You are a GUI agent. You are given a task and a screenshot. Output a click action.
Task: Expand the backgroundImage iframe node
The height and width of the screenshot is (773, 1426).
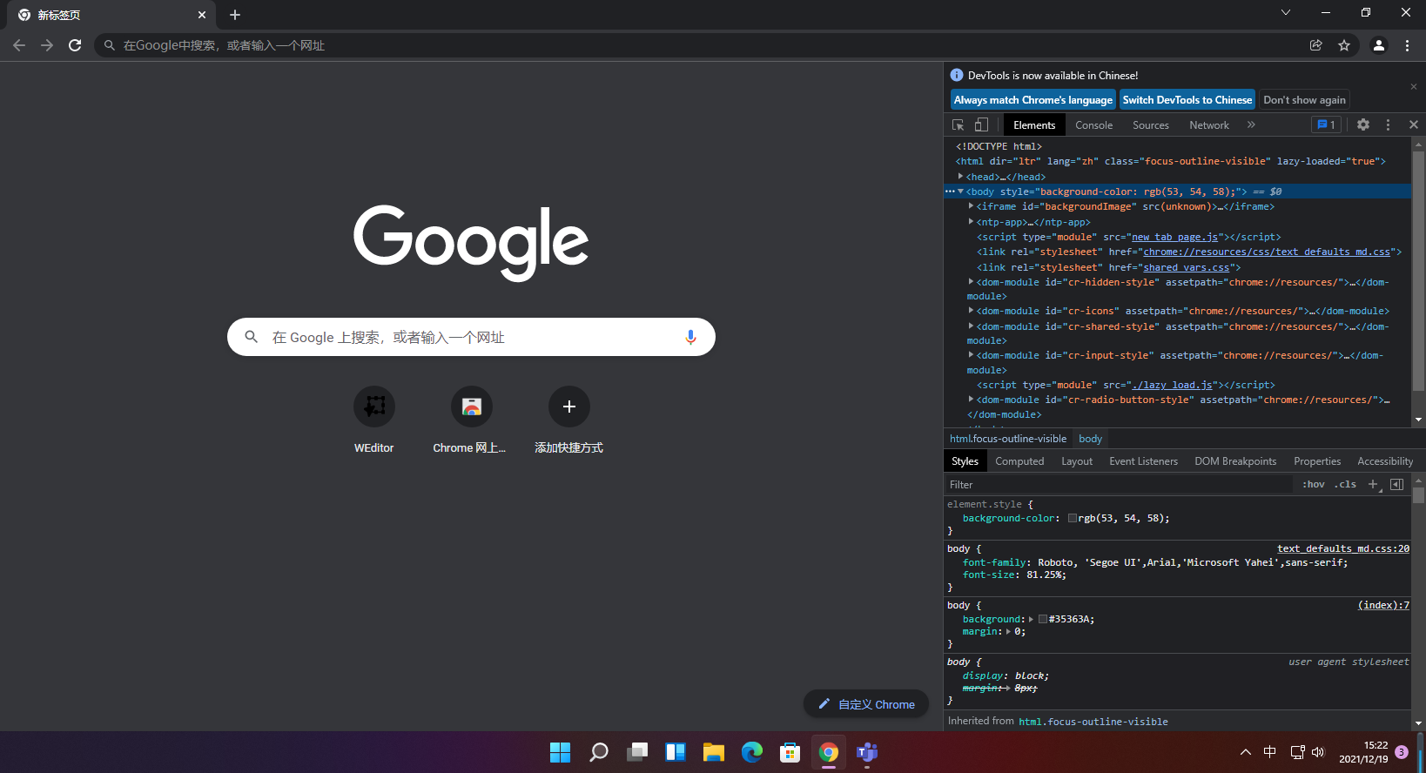tap(972, 206)
